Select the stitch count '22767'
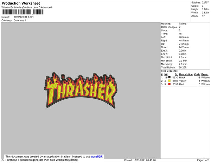This screenshot has width=211, height=163. (x=205, y=2)
